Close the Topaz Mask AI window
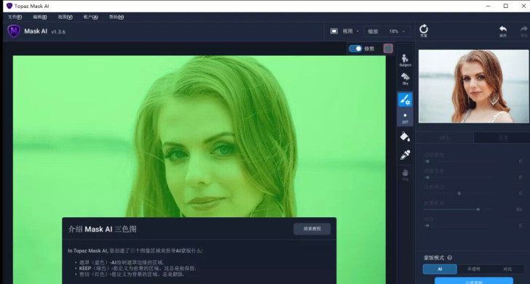 [523, 6]
